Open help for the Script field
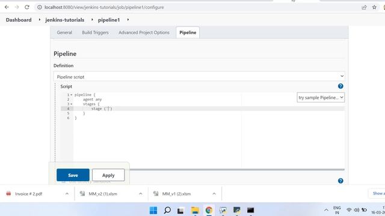The width and height of the screenshot is (385, 216). click(x=340, y=86)
